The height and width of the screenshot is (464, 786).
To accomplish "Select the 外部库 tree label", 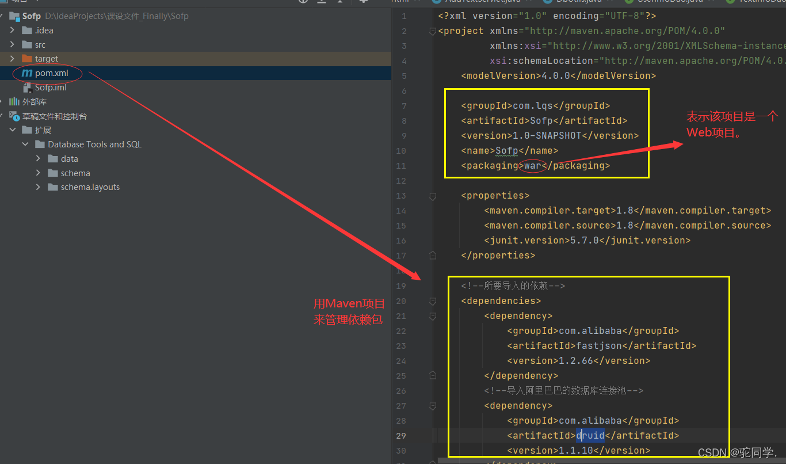I will 35,102.
